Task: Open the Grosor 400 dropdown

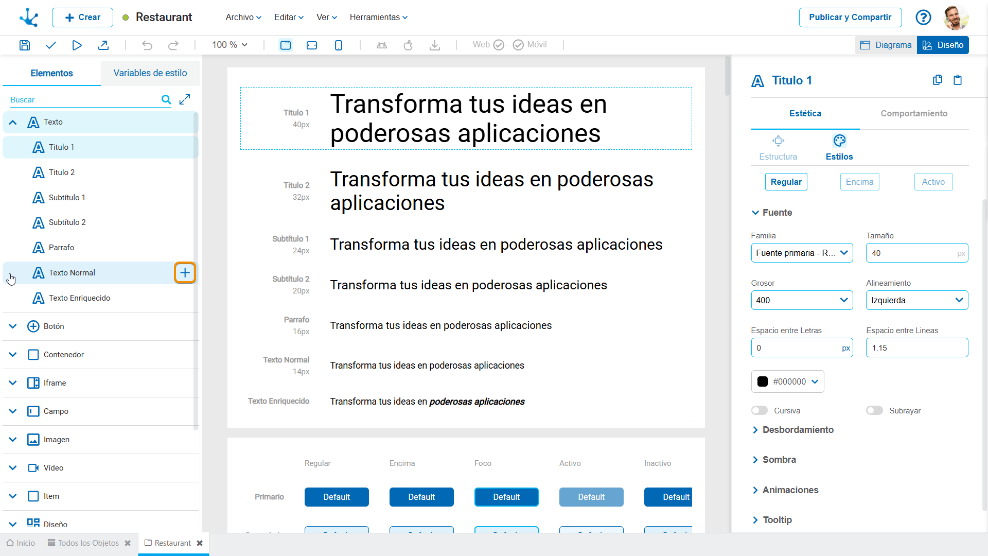Action: [x=801, y=301]
